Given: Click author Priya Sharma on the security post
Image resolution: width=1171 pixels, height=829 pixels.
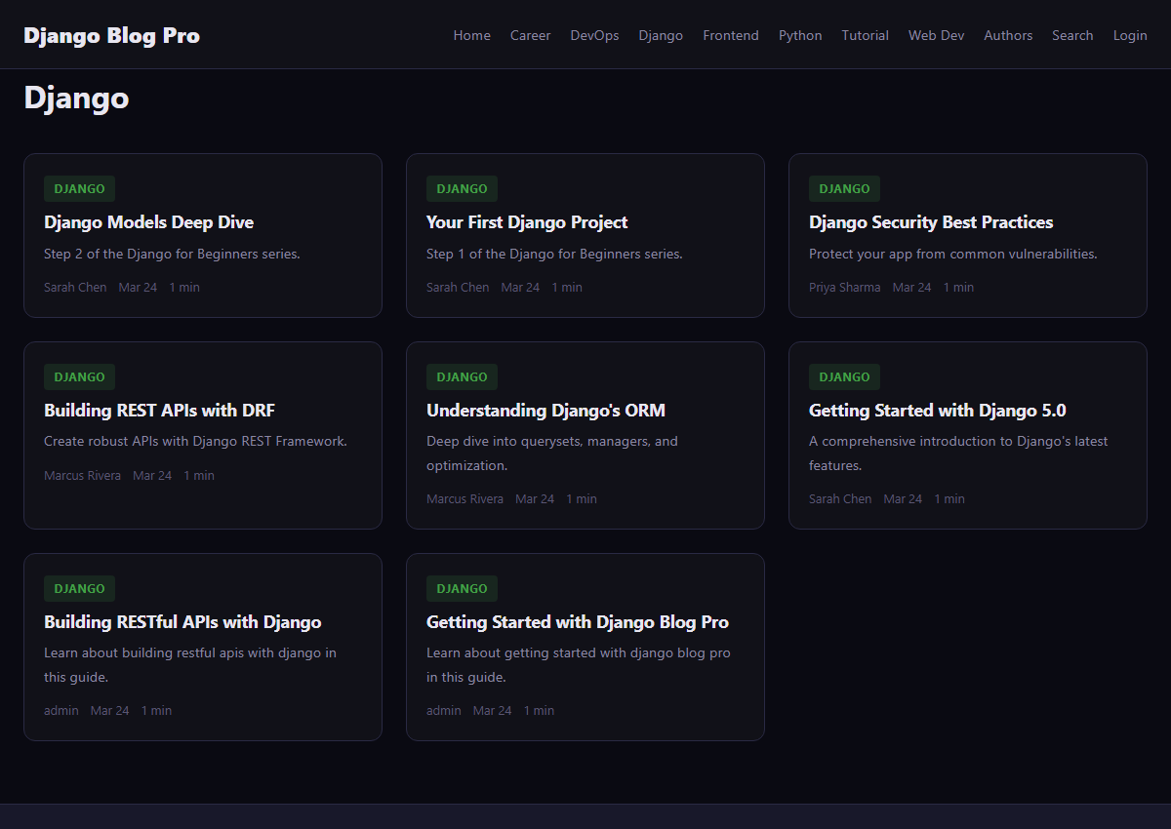Looking at the screenshot, I should tap(844, 288).
